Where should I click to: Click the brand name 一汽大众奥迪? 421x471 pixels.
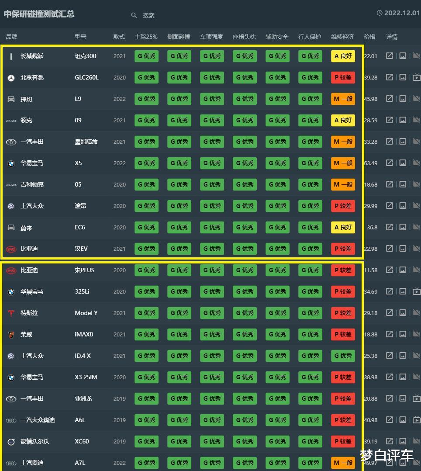pos(38,420)
